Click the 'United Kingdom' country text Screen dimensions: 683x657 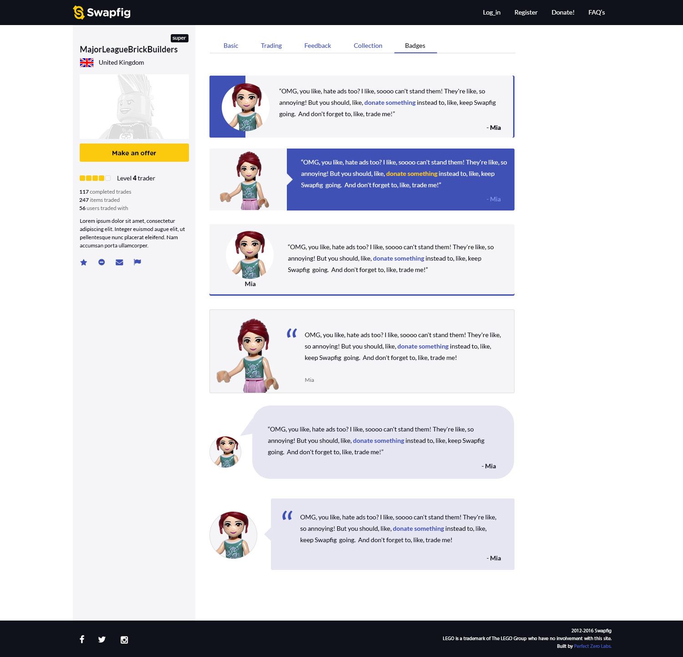click(x=121, y=62)
